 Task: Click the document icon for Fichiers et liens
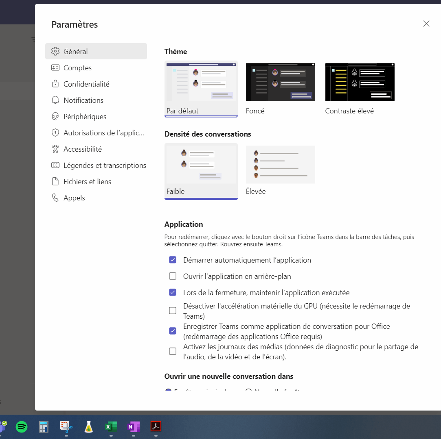click(x=55, y=181)
